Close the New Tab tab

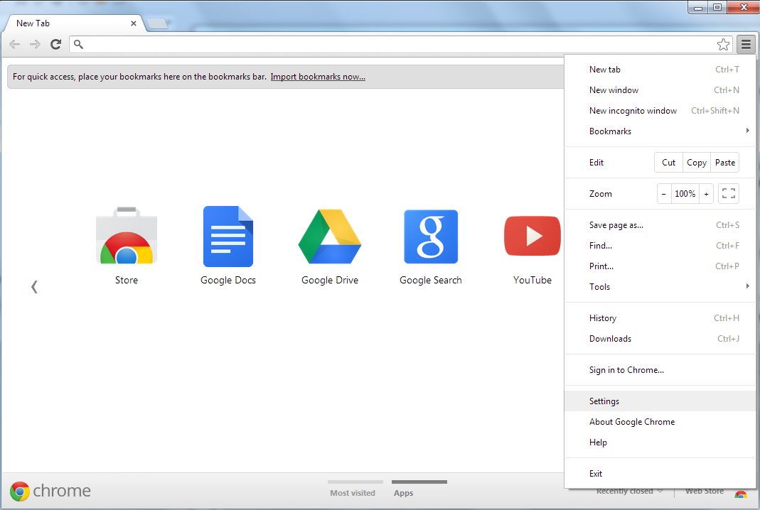(x=133, y=23)
